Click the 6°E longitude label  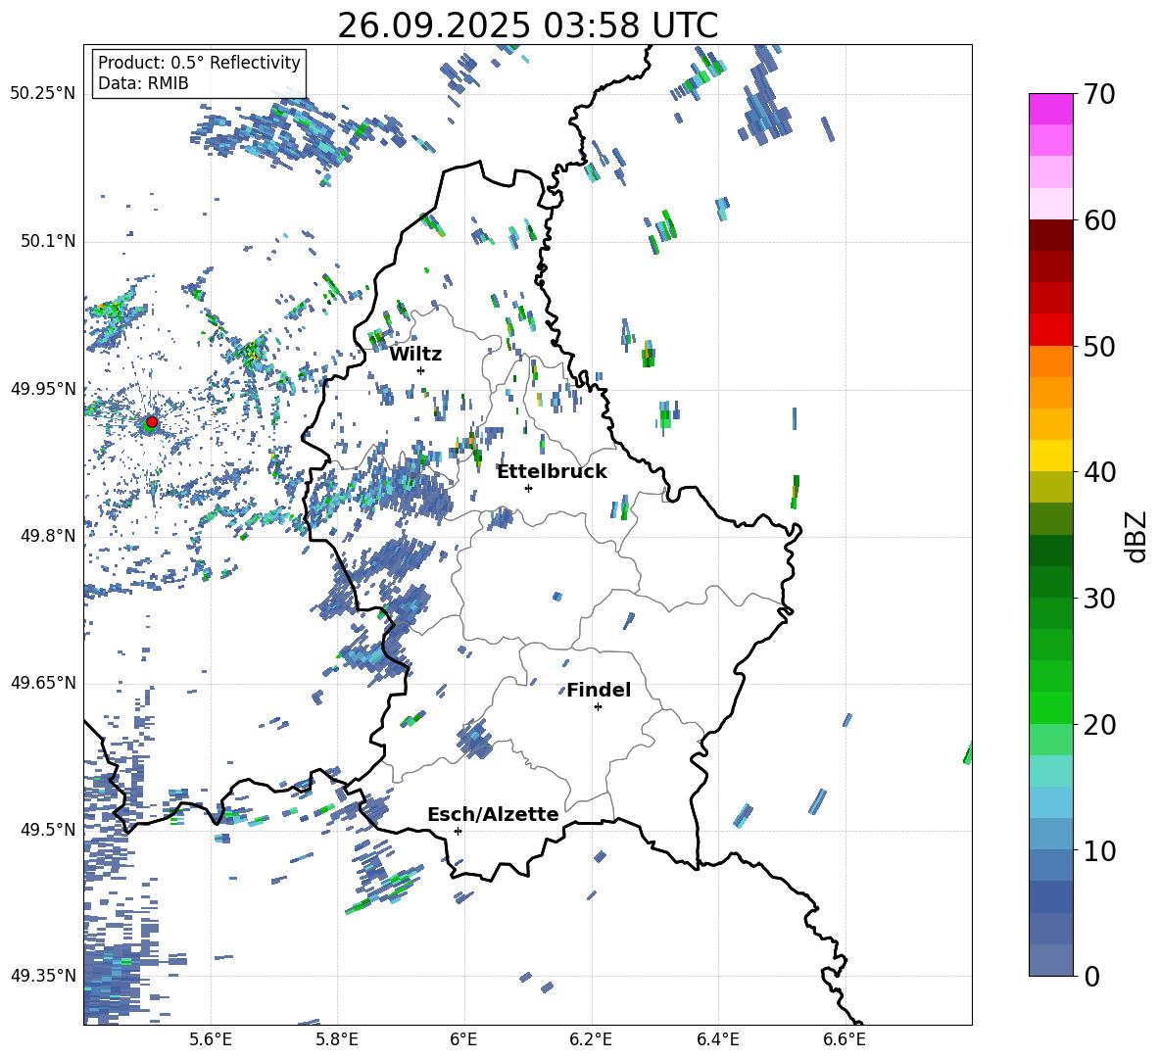click(x=463, y=1039)
